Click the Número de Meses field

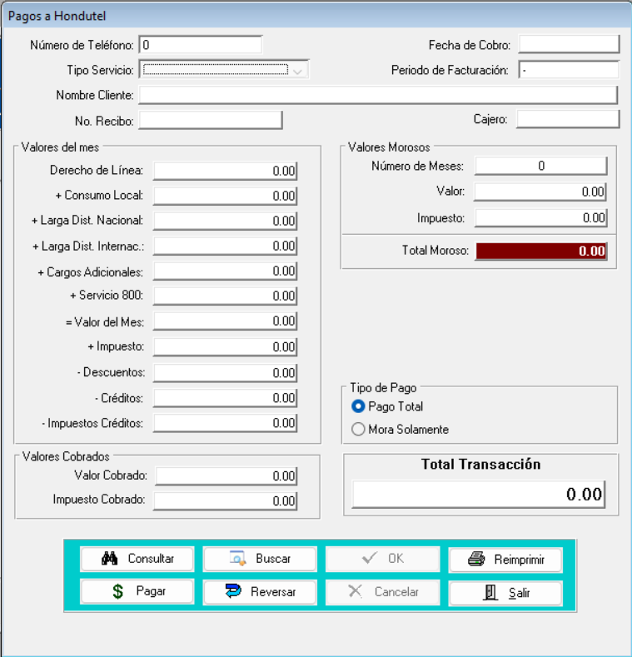tap(540, 166)
